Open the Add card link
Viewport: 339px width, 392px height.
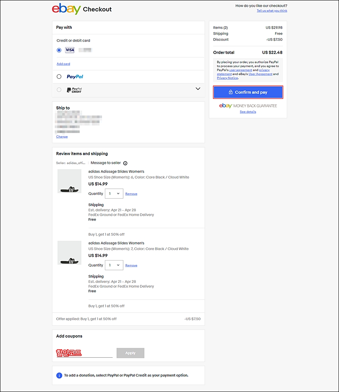[63, 64]
